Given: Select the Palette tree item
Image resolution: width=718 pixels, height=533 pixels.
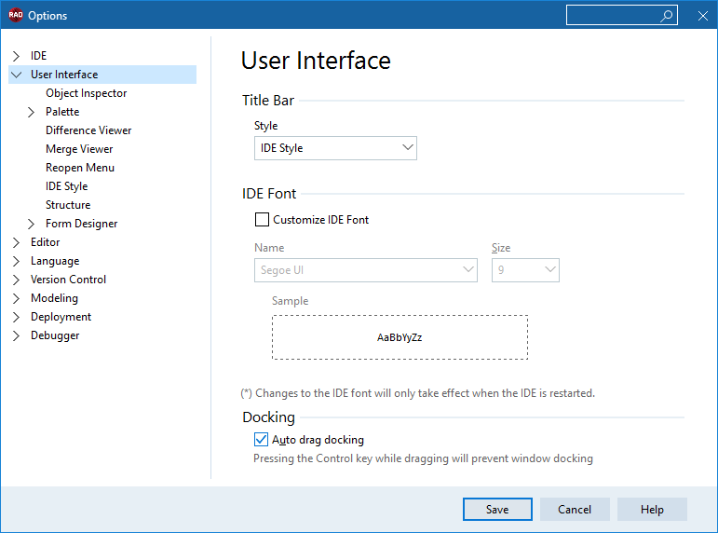Looking at the screenshot, I should 62,112.
